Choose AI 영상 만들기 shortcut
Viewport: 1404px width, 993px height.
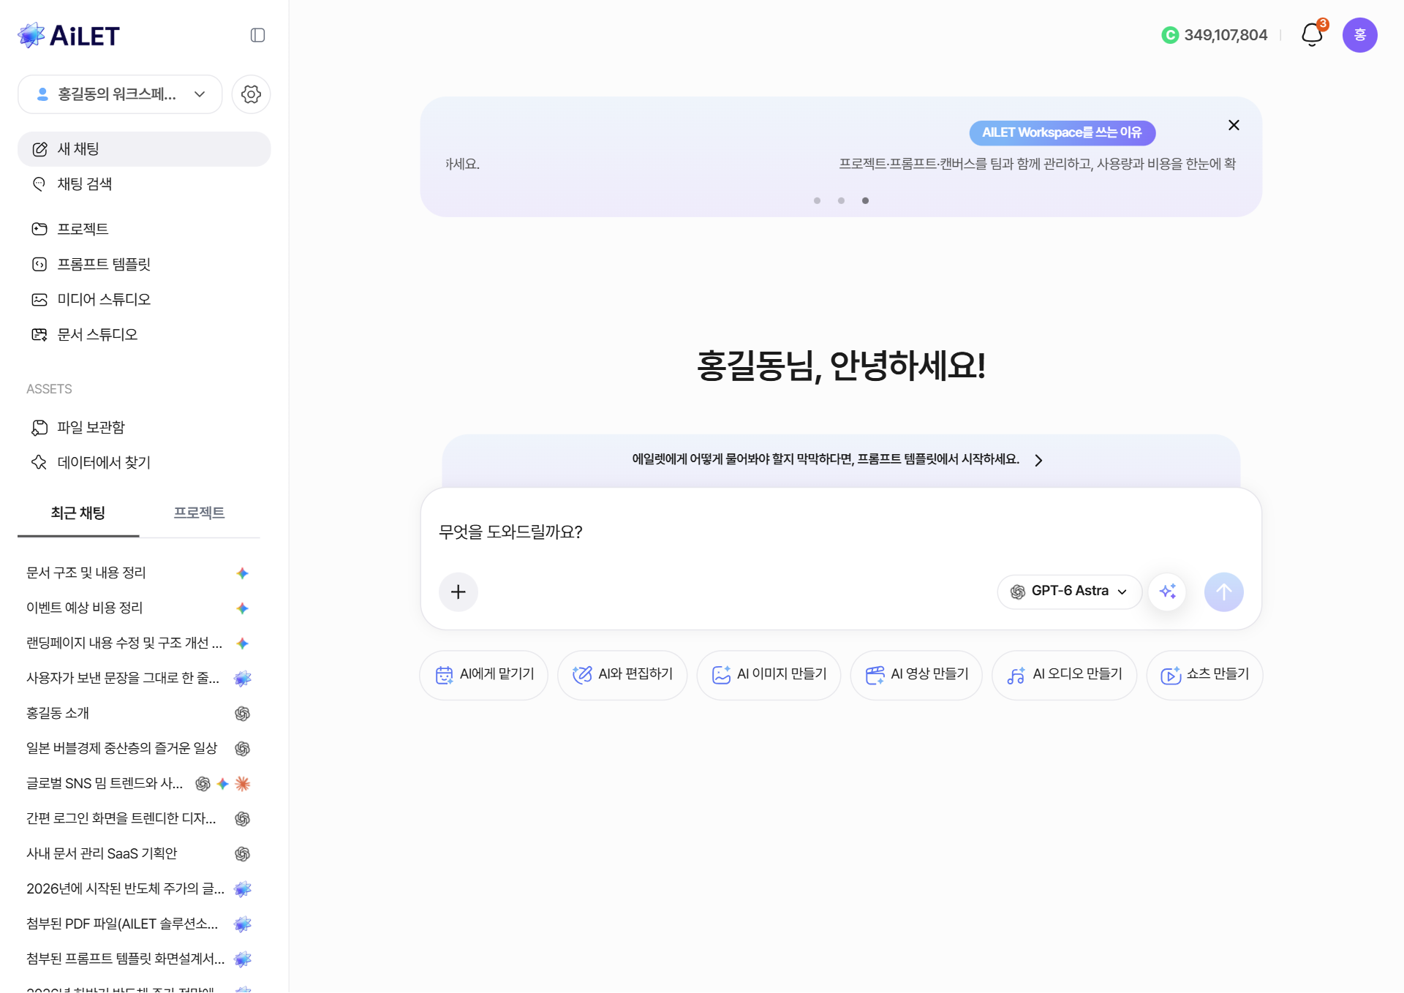tap(916, 675)
